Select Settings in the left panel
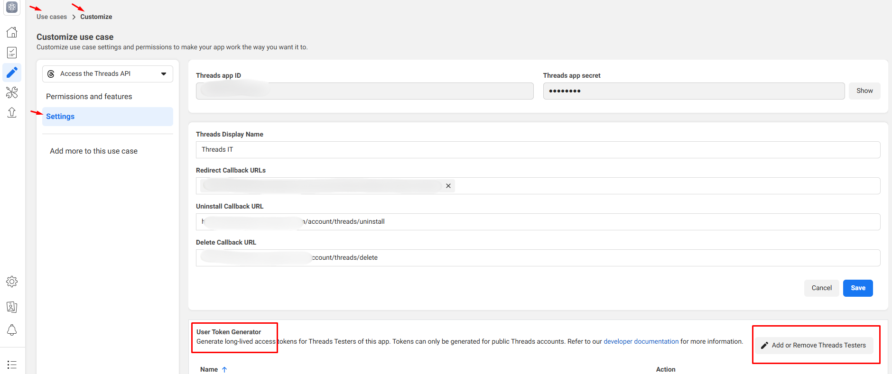 (60, 117)
